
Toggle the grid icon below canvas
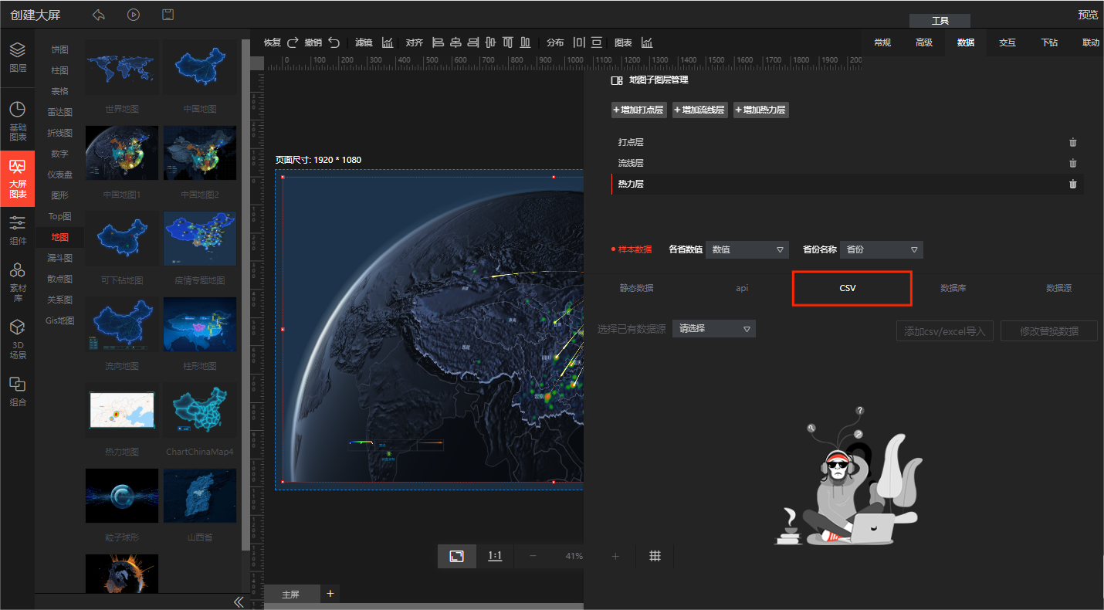tap(655, 556)
